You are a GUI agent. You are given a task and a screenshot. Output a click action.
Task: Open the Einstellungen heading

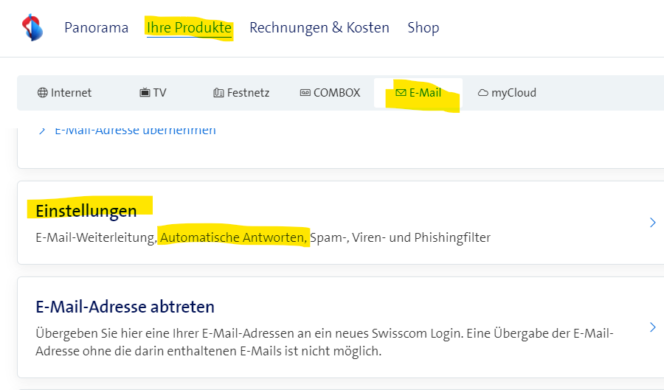pyautogui.click(x=86, y=211)
